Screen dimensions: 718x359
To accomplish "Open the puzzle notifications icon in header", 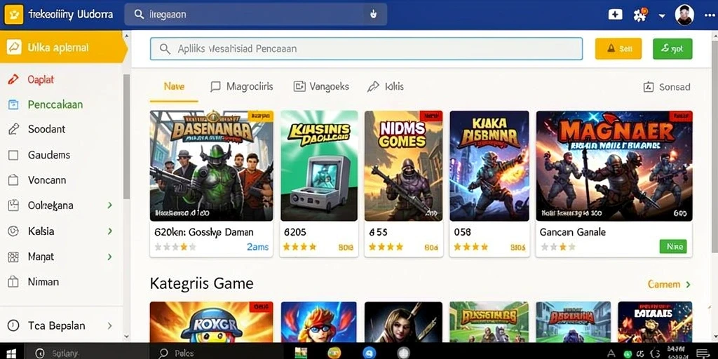I will coord(639,15).
